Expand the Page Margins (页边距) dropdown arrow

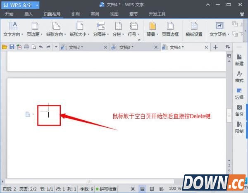(42, 34)
